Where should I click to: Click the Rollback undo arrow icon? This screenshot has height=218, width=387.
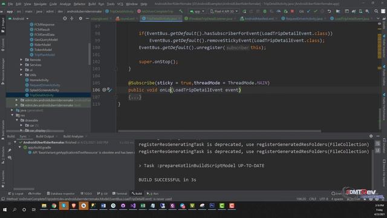(329, 12)
